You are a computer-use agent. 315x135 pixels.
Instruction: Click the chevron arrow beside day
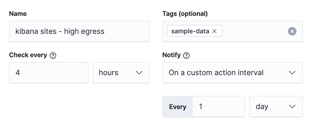pos(292,106)
